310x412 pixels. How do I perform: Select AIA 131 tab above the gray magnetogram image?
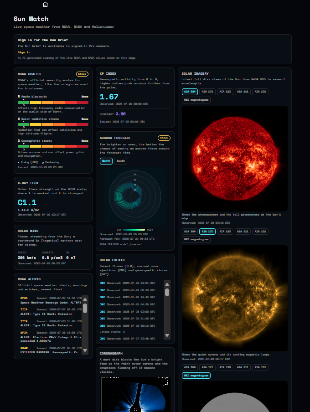[260, 367]
